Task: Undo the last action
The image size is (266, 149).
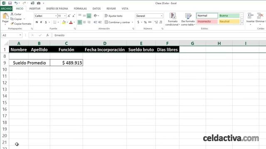Action: pos(16,3)
